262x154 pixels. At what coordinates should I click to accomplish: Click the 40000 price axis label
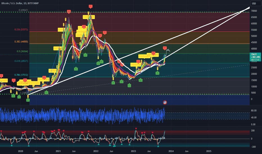tap(254, 49)
